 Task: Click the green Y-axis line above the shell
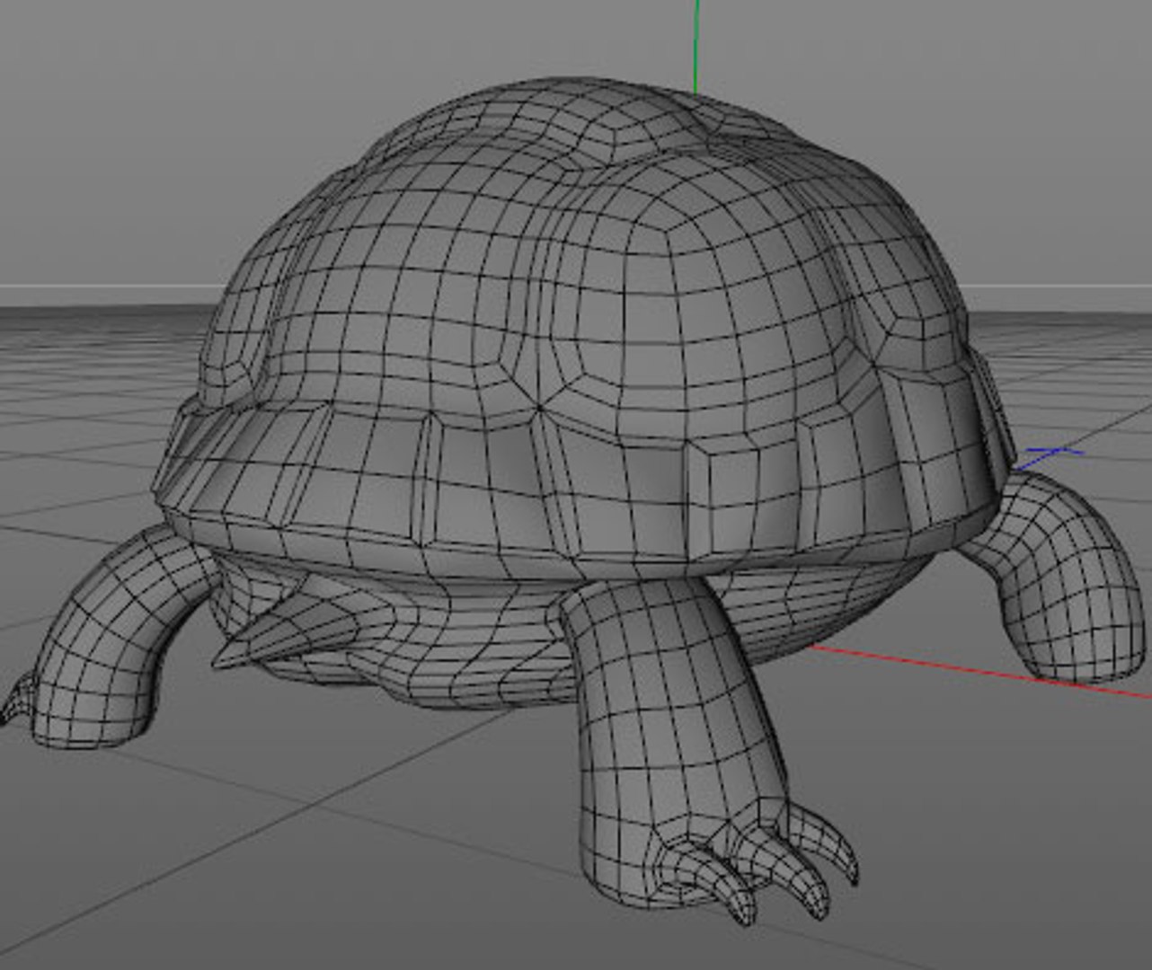tap(696, 45)
